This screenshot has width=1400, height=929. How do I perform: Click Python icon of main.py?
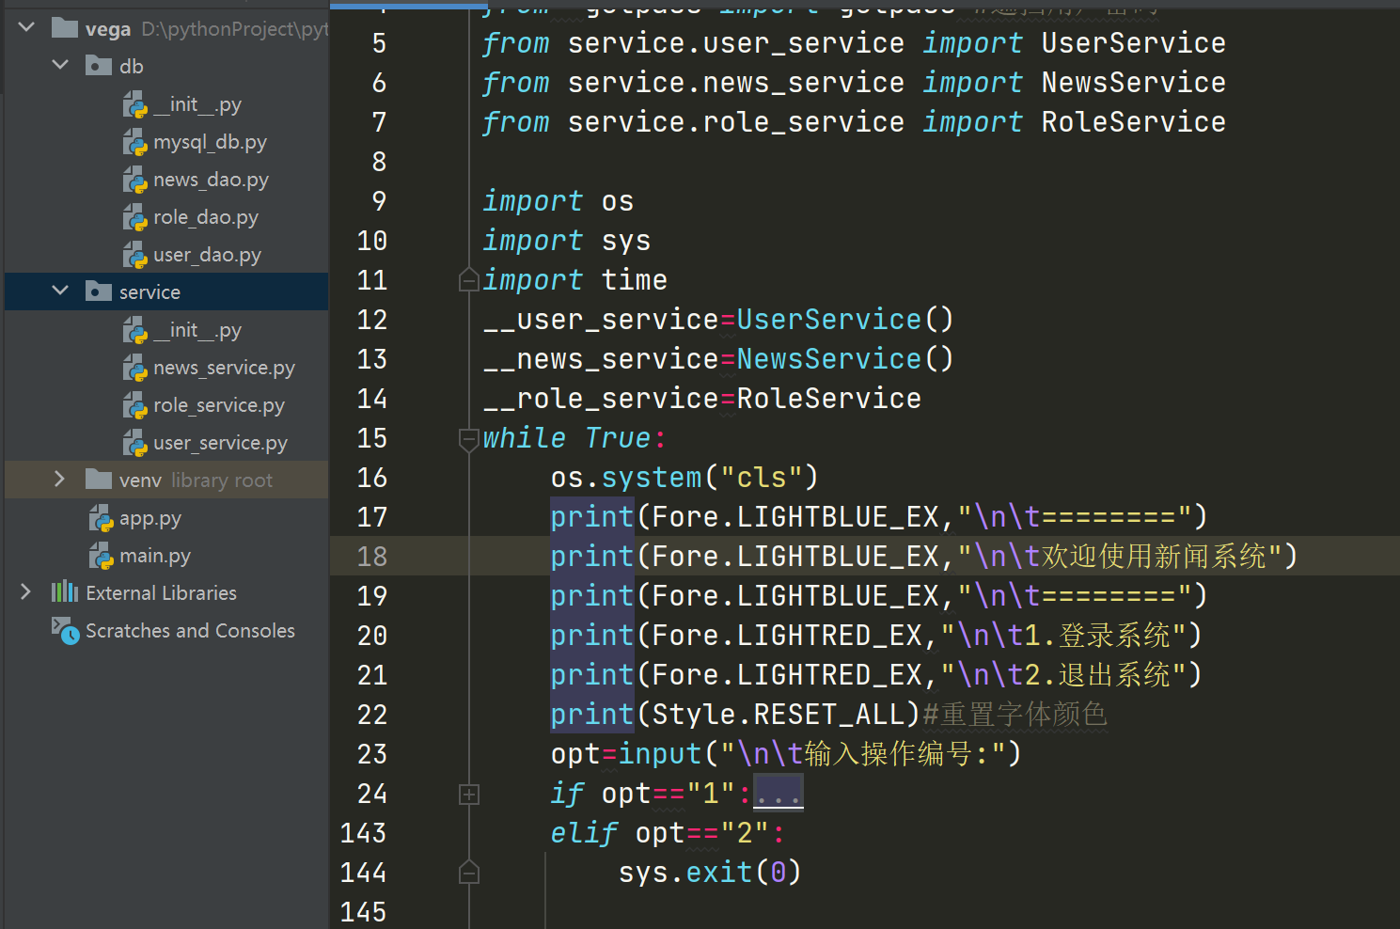[102, 556]
